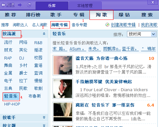Click the forward arrow icon
This screenshot has height=127, width=159.
point(20,5)
